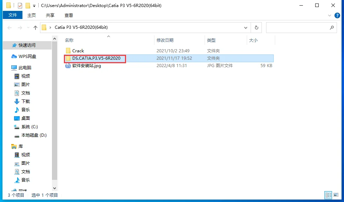344x202 pixels.
Task: Click the WPS网盘 cloud icon
Action: pyautogui.click(x=14, y=57)
